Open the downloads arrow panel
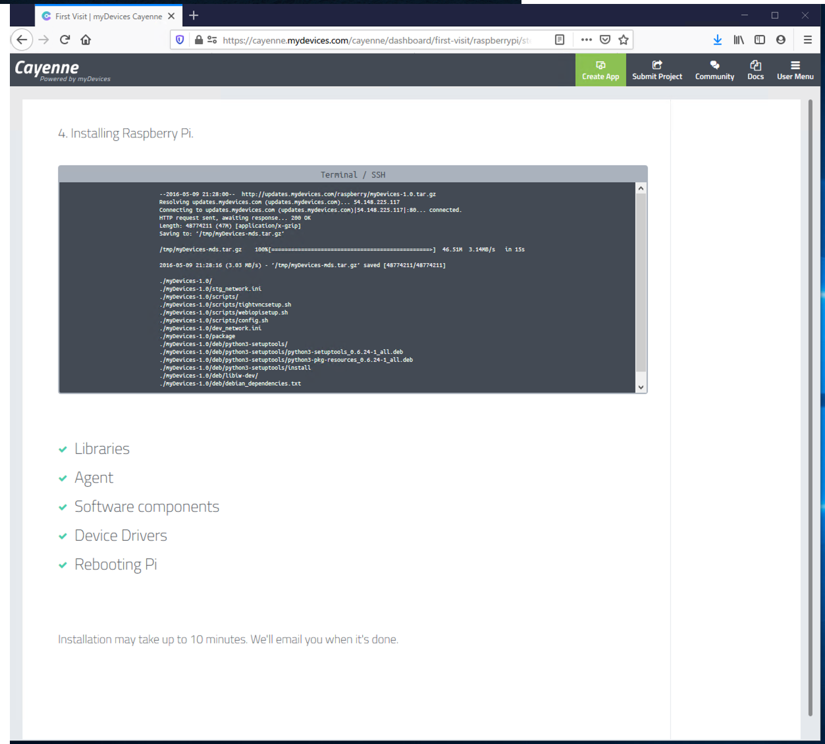This screenshot has height=744, width=825. [718, 40]
